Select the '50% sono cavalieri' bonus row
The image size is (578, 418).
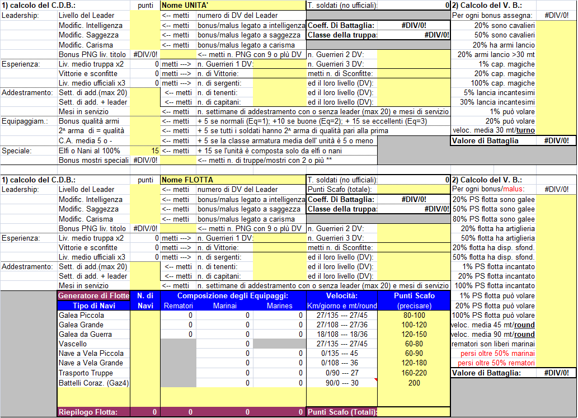coord(494,35)
